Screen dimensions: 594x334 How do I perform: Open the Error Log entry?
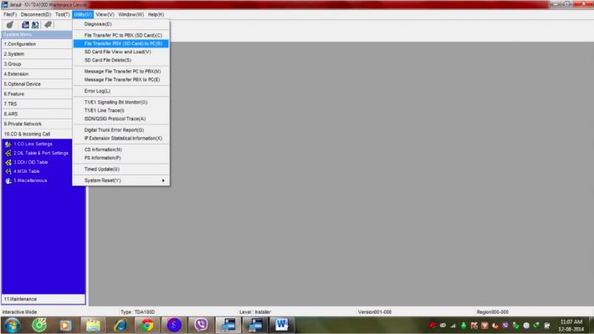121,91
